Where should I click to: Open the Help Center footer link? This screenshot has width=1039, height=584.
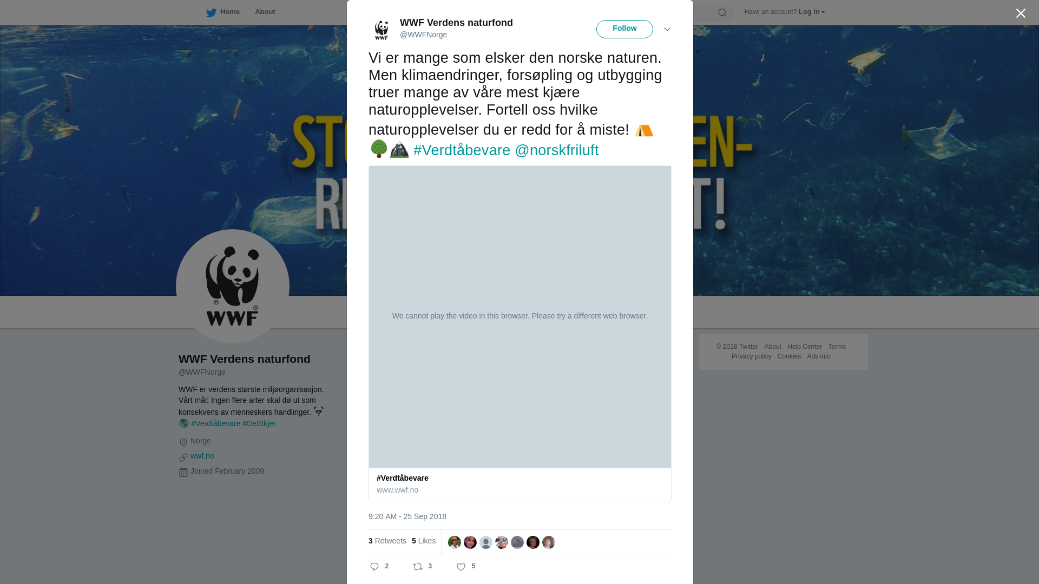[805, 347]
